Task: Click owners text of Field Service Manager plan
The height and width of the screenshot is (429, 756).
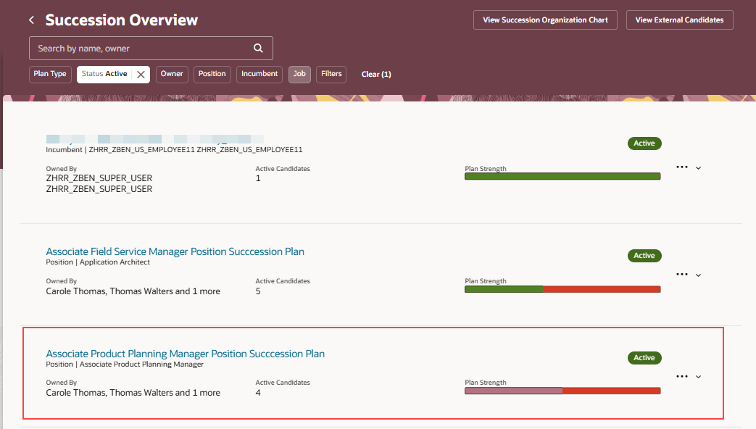Action: click(x=133, y=291)
